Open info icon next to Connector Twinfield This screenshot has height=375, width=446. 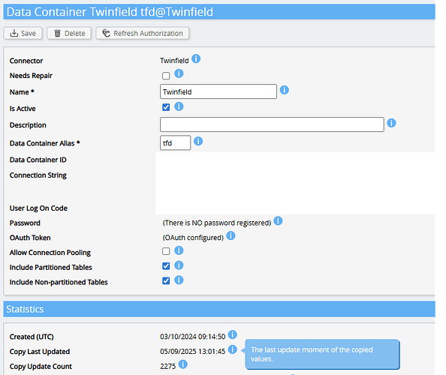point(196,59)
